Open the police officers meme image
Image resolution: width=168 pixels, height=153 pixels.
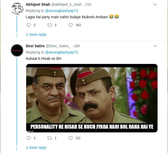tap(92, 98)
